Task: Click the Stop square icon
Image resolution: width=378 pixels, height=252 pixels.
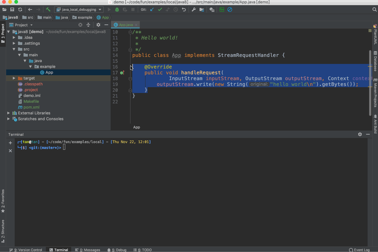Action: tap(133, 9)
